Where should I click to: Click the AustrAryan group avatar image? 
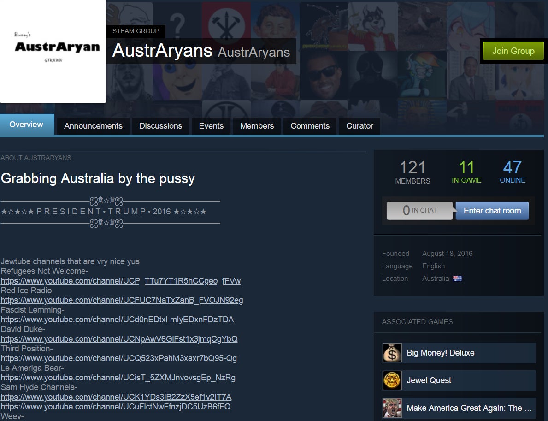pyautogui.click(x=53, y=51)
